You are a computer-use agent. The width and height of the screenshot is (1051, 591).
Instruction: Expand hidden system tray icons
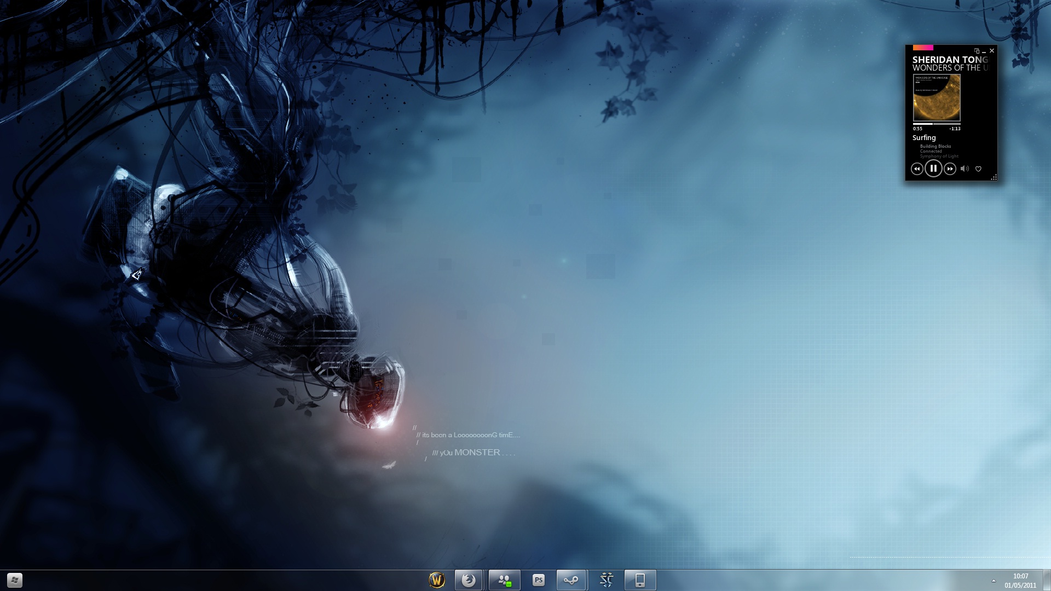click(994, 581)
